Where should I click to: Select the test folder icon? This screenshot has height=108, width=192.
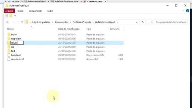9,51
